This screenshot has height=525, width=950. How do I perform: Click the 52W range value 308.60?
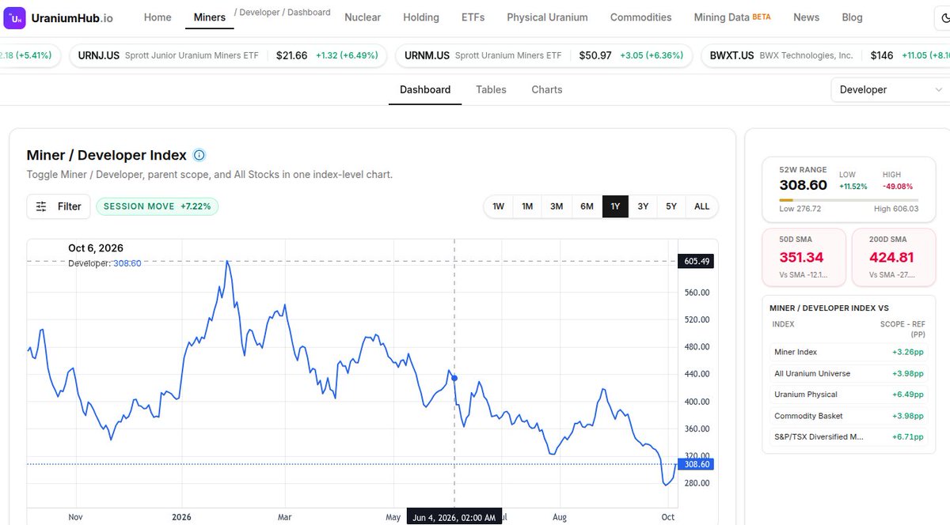803,185
